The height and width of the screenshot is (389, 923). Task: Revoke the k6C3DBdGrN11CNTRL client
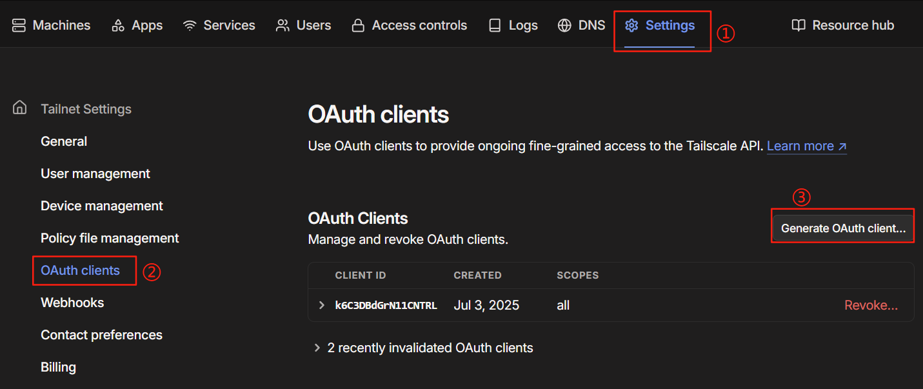click(871, 305)
